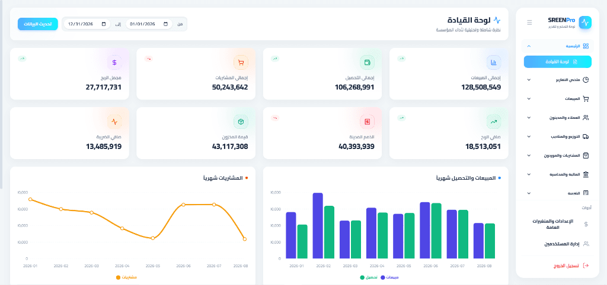The height and width of the screenshot is (285, 607).
Task: Click the logout arrow icon beside تسجيل الخروج
Action: click(586, 265)
